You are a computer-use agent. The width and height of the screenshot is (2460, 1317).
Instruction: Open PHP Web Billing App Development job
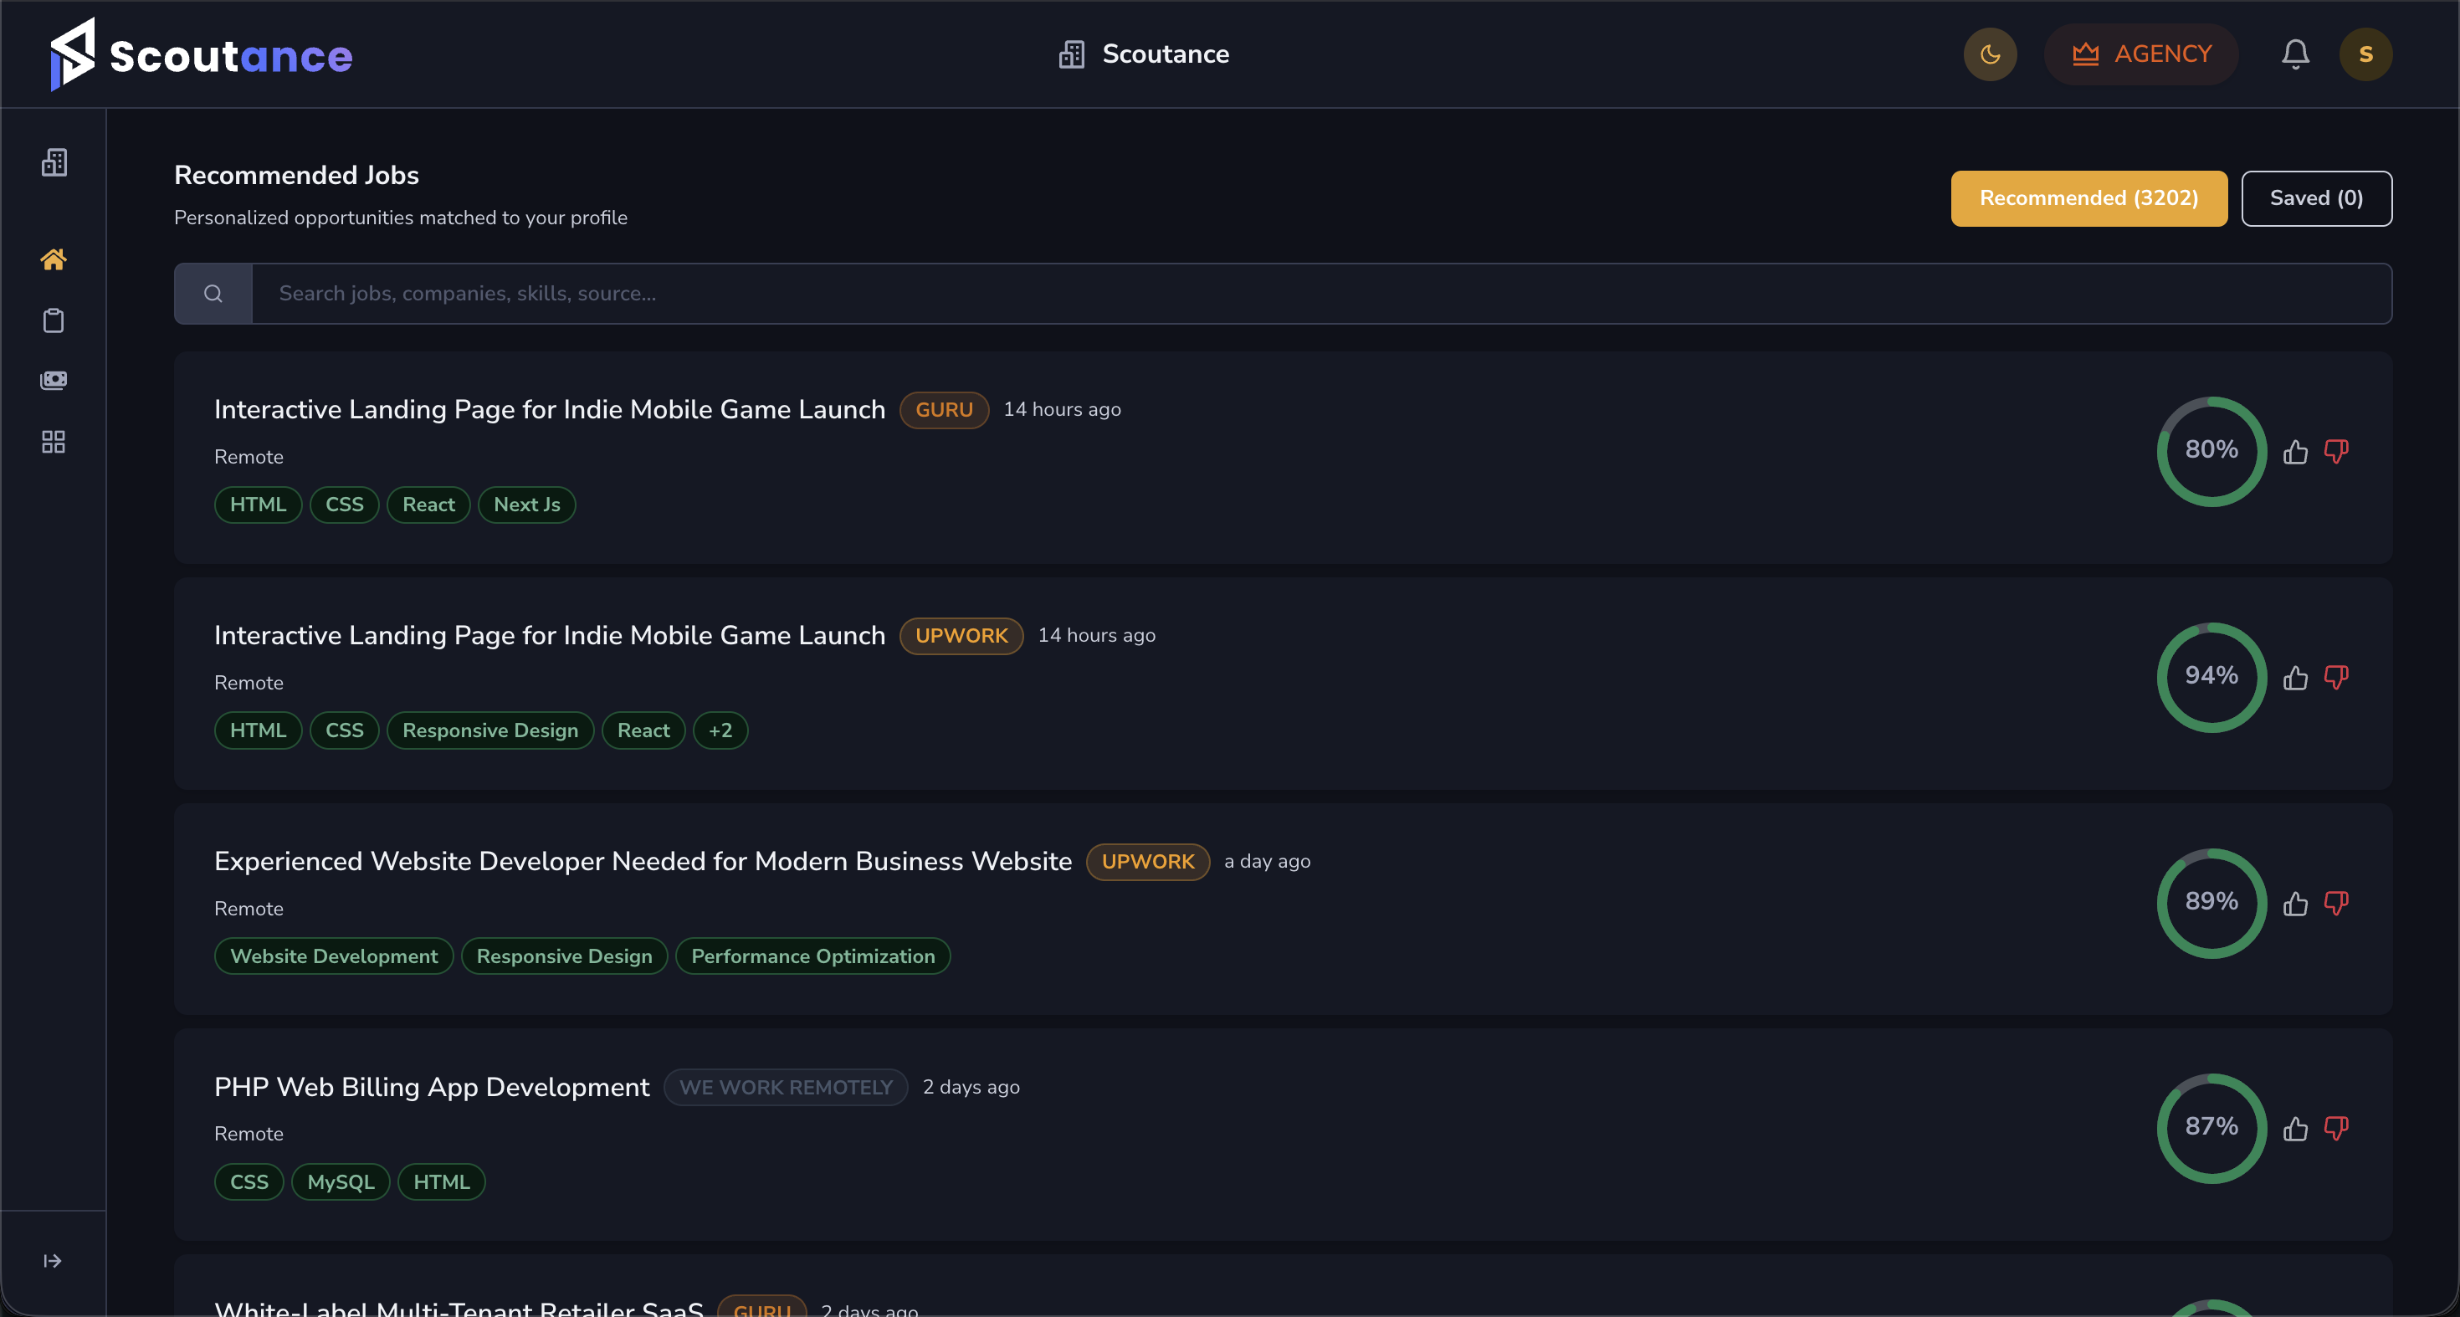click(x=432, y=1087)
